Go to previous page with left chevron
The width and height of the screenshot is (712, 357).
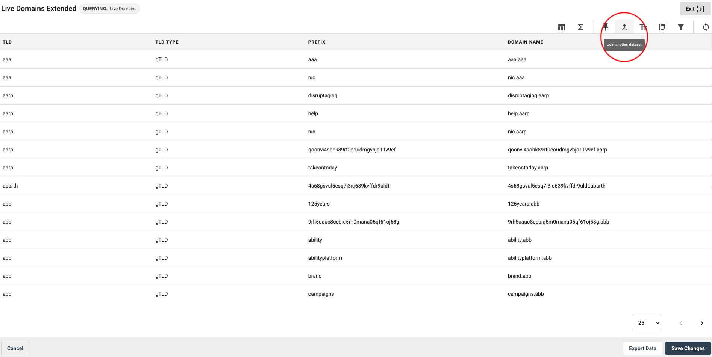tap(680, 323)
